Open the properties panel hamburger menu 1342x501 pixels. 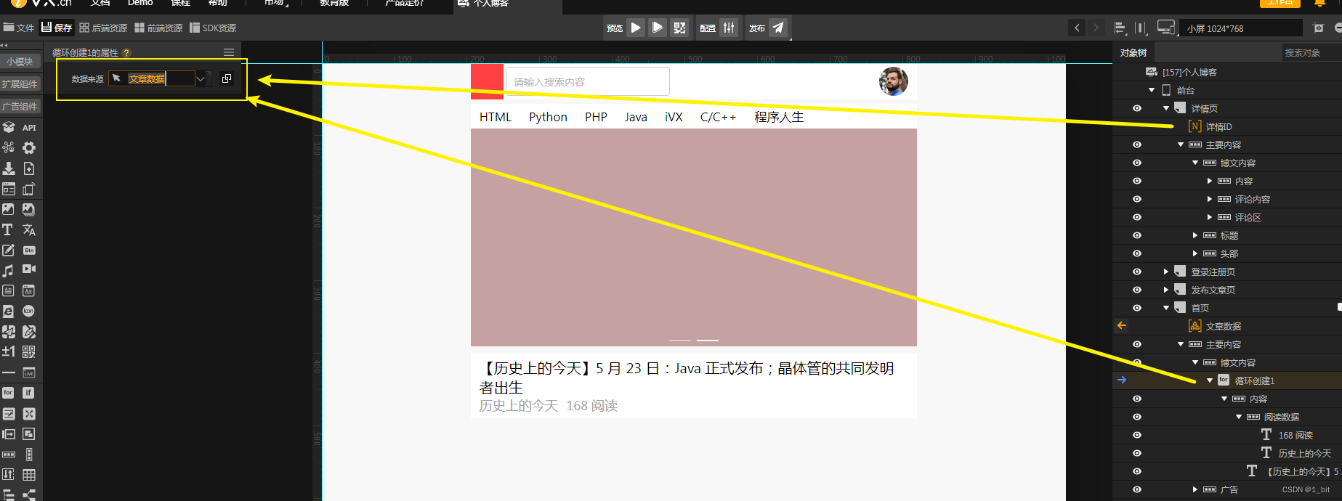[x=229, y=52]
